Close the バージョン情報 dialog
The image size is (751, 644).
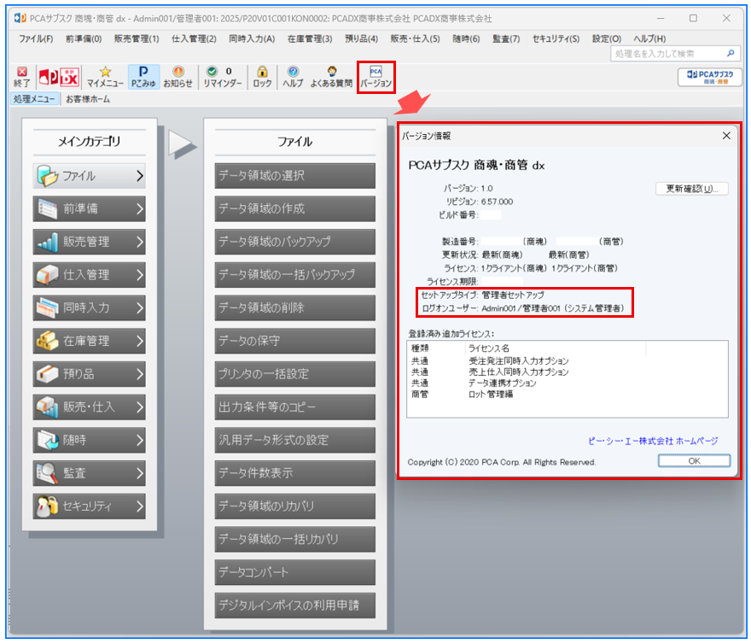click(x=726, y=136)
